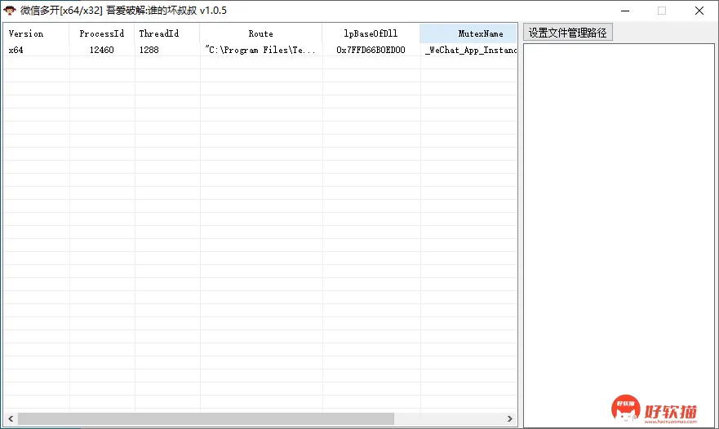Select the process ID 12460 cell

pos(102,50)
